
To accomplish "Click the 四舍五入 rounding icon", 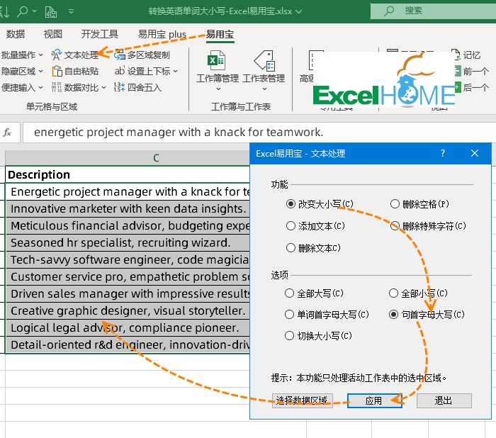I will point(119,87).
